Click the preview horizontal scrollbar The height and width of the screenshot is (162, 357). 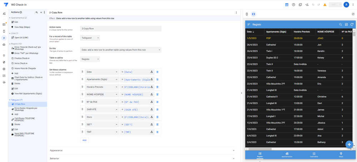260,149
